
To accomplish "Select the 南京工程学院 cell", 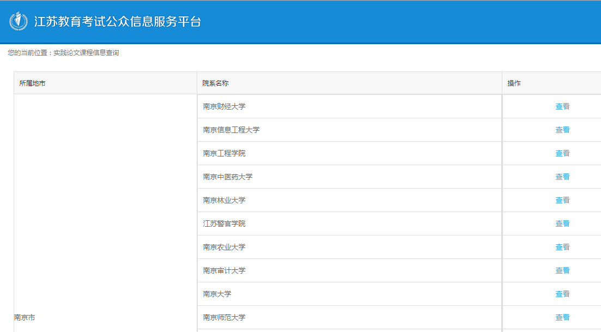I will (350, 153).
